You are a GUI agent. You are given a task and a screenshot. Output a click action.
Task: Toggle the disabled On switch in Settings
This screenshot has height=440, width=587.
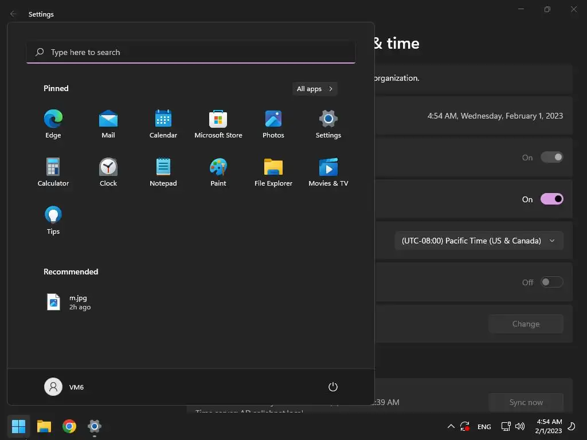pos(551,157)
